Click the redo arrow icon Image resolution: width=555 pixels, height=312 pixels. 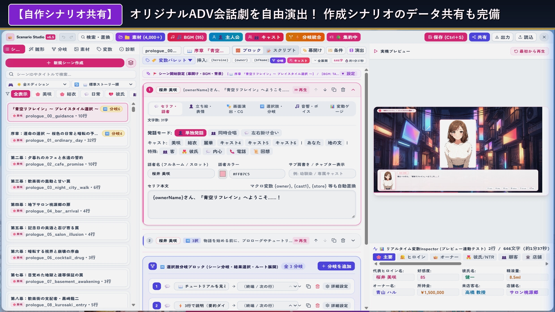[x=71, y=37]
